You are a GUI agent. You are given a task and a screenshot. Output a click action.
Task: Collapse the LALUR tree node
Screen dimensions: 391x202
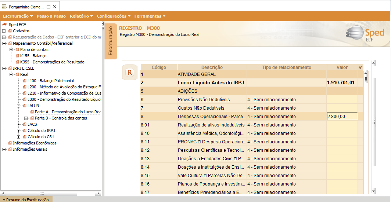[x=19, y=106]
